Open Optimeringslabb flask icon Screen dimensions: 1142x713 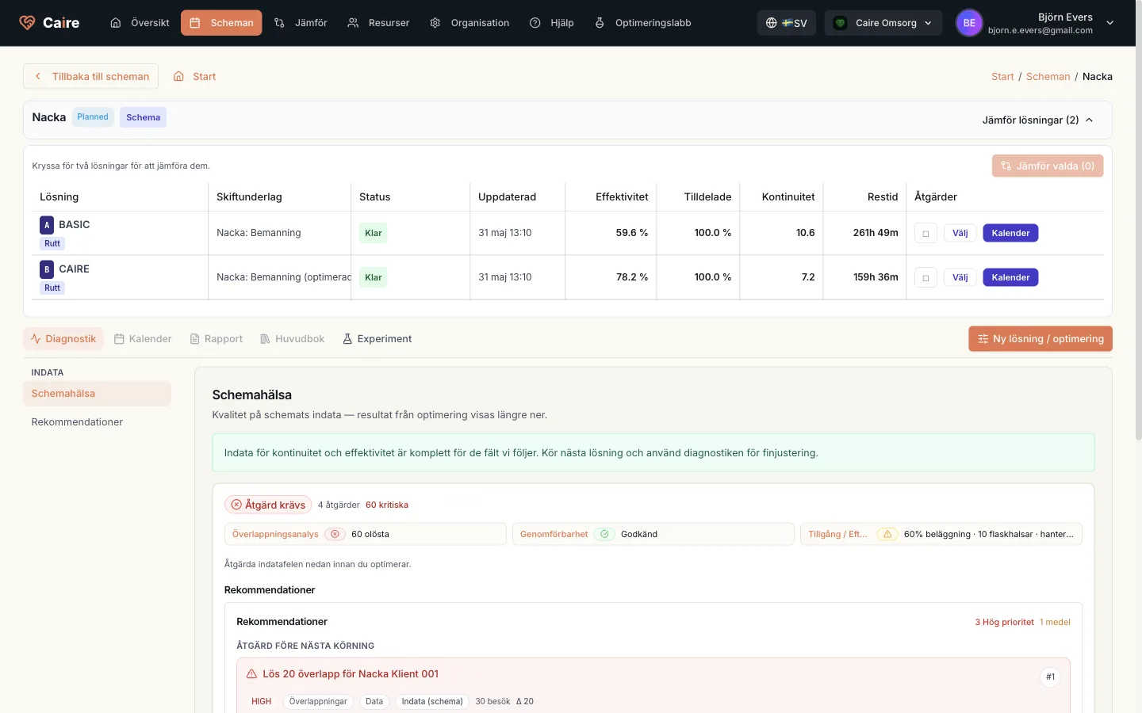tap(600, 23)
